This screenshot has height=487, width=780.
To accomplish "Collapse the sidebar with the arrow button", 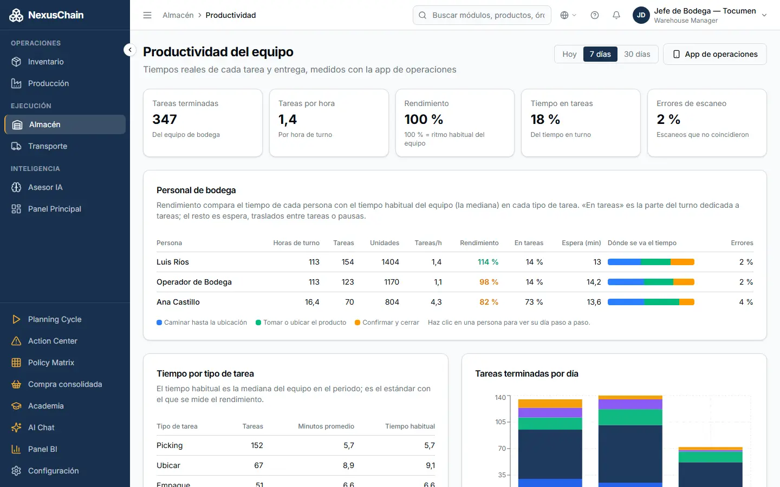I will (129, 50).
